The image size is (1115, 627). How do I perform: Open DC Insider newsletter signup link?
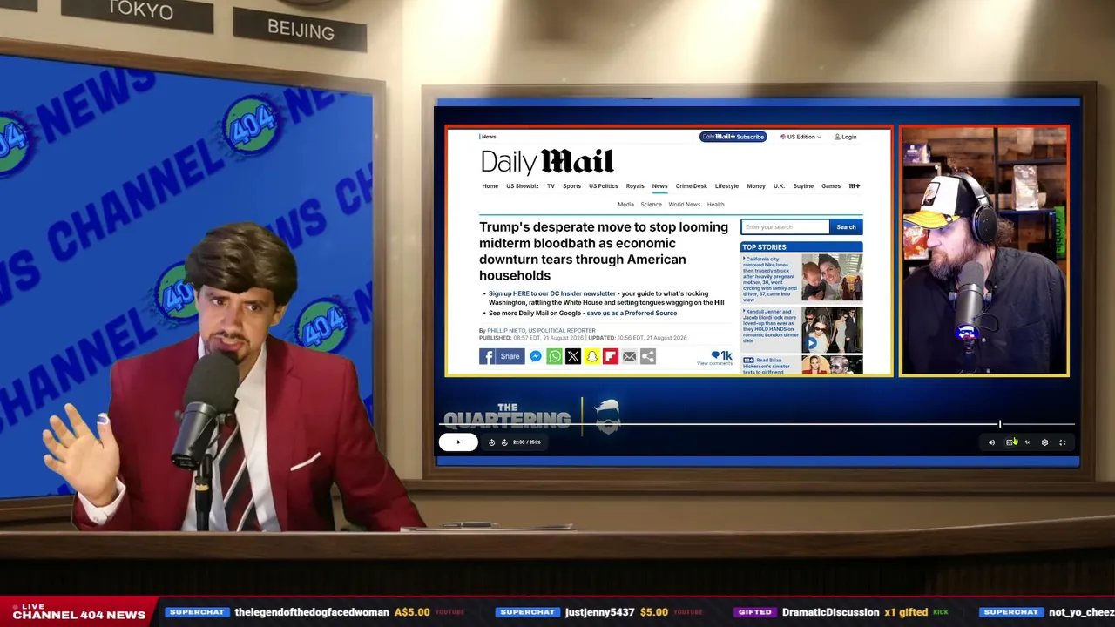(552, 294)
